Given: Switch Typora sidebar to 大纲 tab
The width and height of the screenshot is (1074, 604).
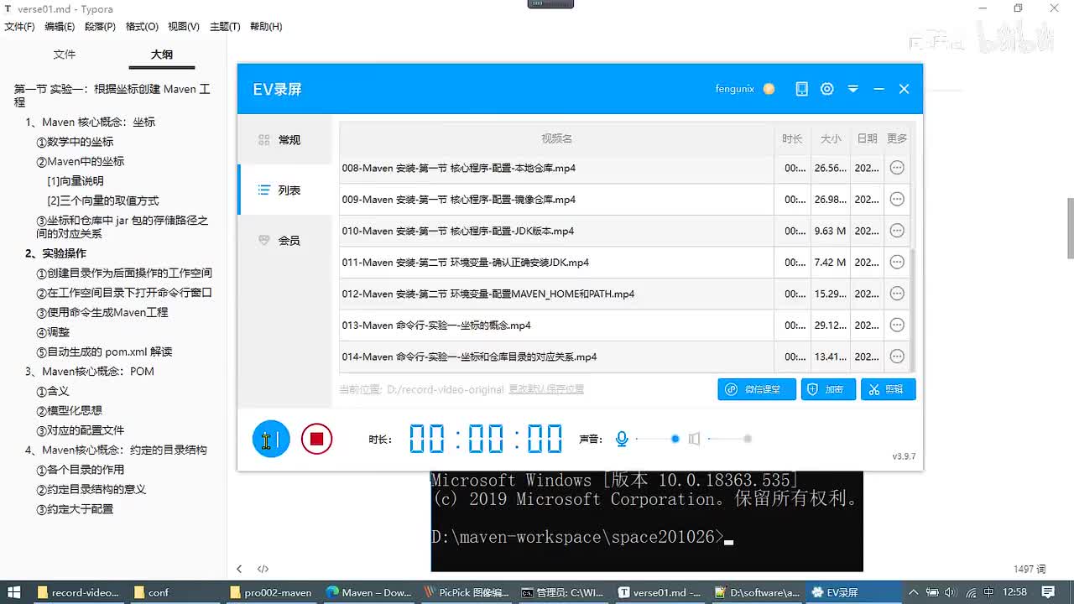Looking at the screenshot, I should 162,55.
